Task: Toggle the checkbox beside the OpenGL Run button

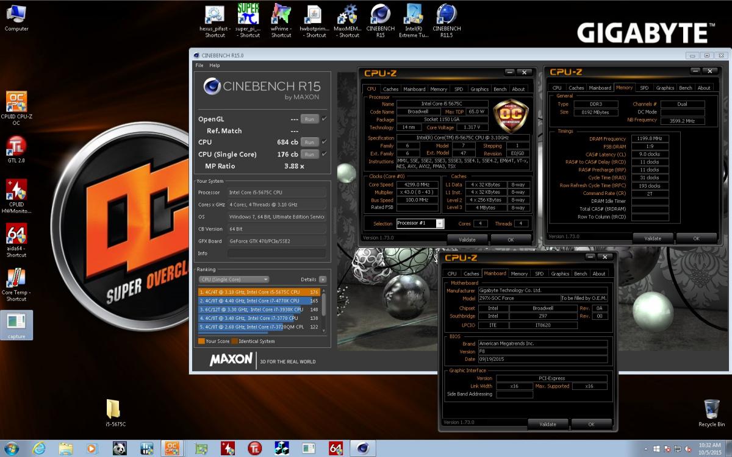Action: 324,119
